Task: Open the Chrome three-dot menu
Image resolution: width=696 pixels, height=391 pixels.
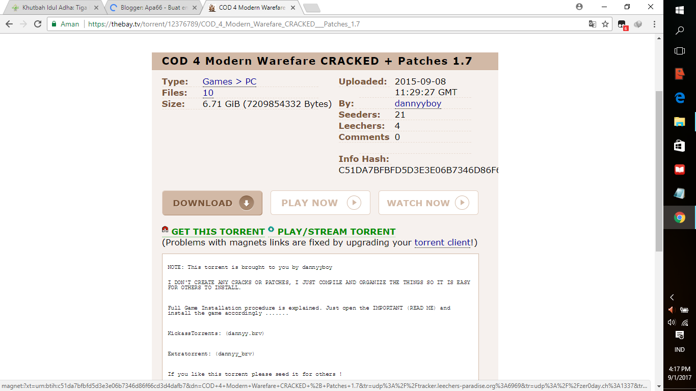Action: tap(654, 23)
